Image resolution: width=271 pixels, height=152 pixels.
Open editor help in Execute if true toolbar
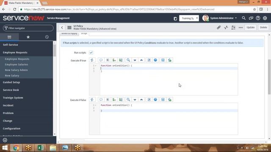coord(155,60)
